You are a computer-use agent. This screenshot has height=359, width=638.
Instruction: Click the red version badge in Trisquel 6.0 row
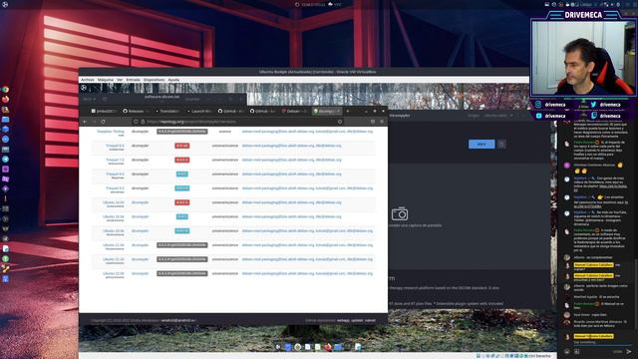pos(181,146)
